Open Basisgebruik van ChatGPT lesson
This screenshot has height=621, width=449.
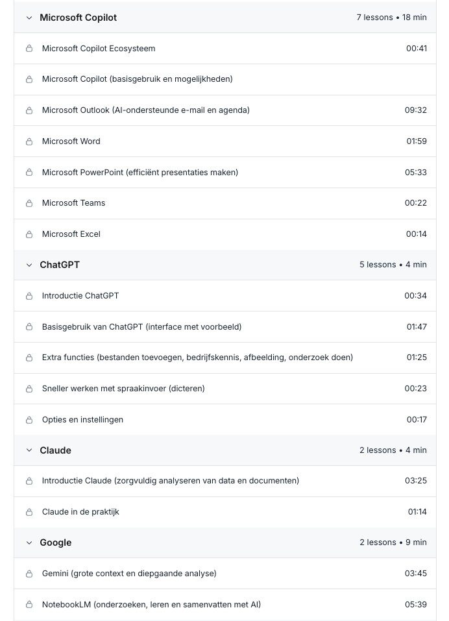point(141,327)
